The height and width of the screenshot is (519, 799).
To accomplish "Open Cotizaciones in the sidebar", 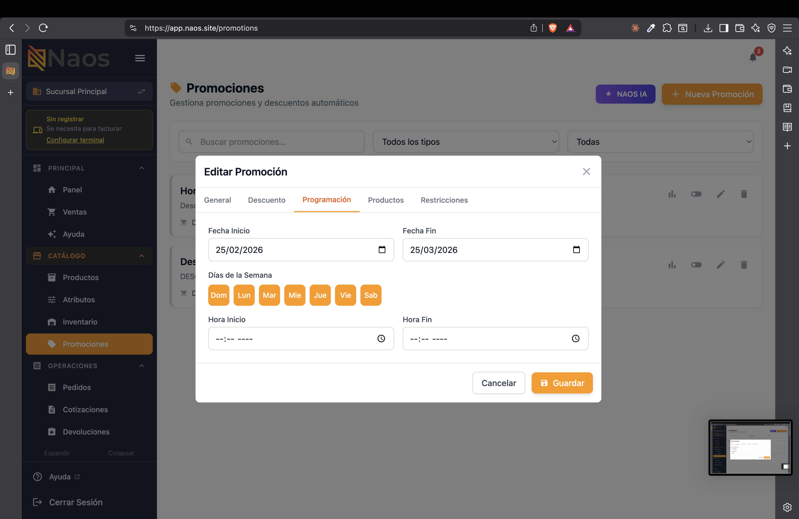I will pyautogui.click(x=89, y=410).
